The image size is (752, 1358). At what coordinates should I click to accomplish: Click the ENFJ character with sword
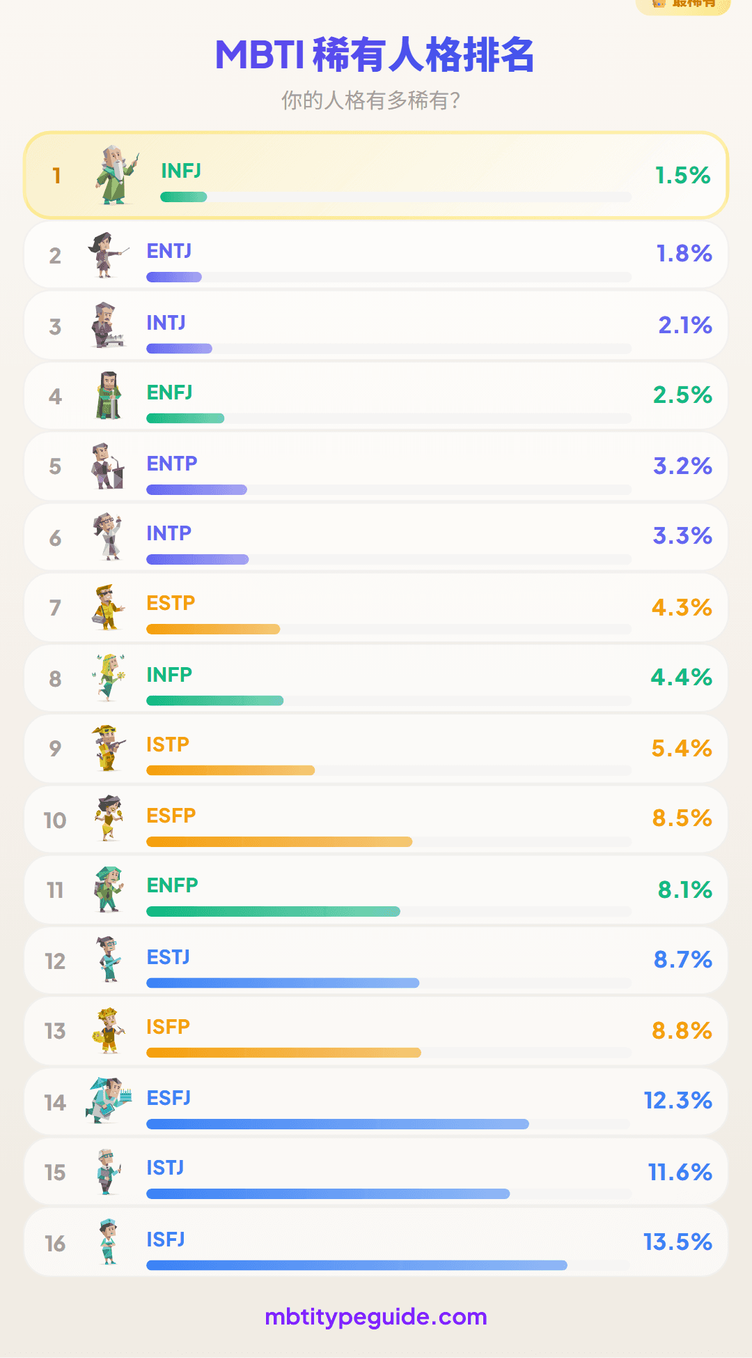click(108, 395)
